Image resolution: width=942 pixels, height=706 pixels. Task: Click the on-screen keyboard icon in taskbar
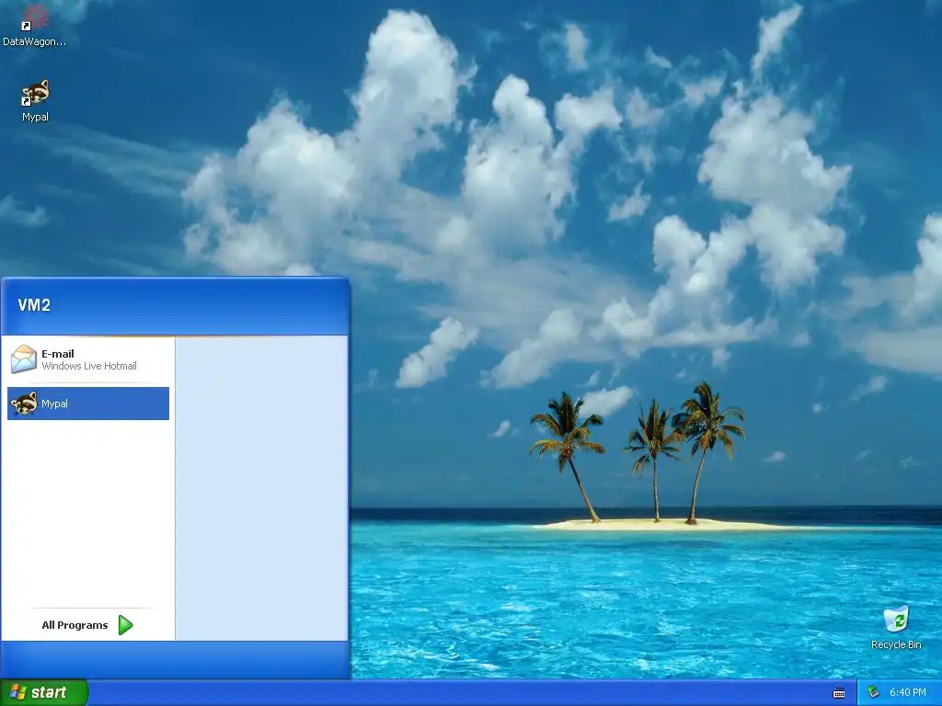click(x=839, y=693)
